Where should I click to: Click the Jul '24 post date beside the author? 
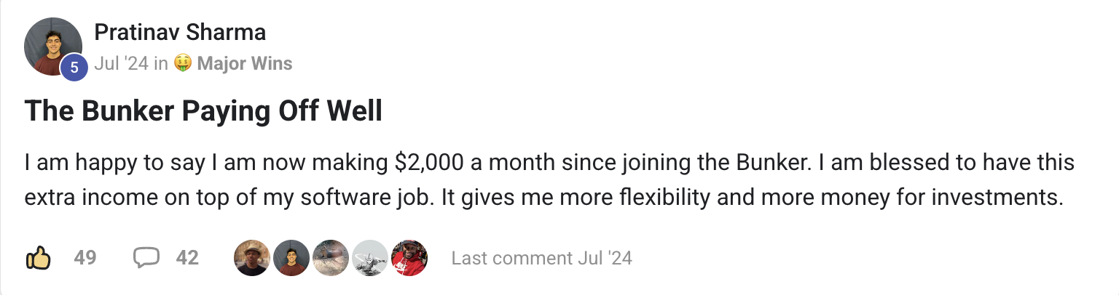121,64
